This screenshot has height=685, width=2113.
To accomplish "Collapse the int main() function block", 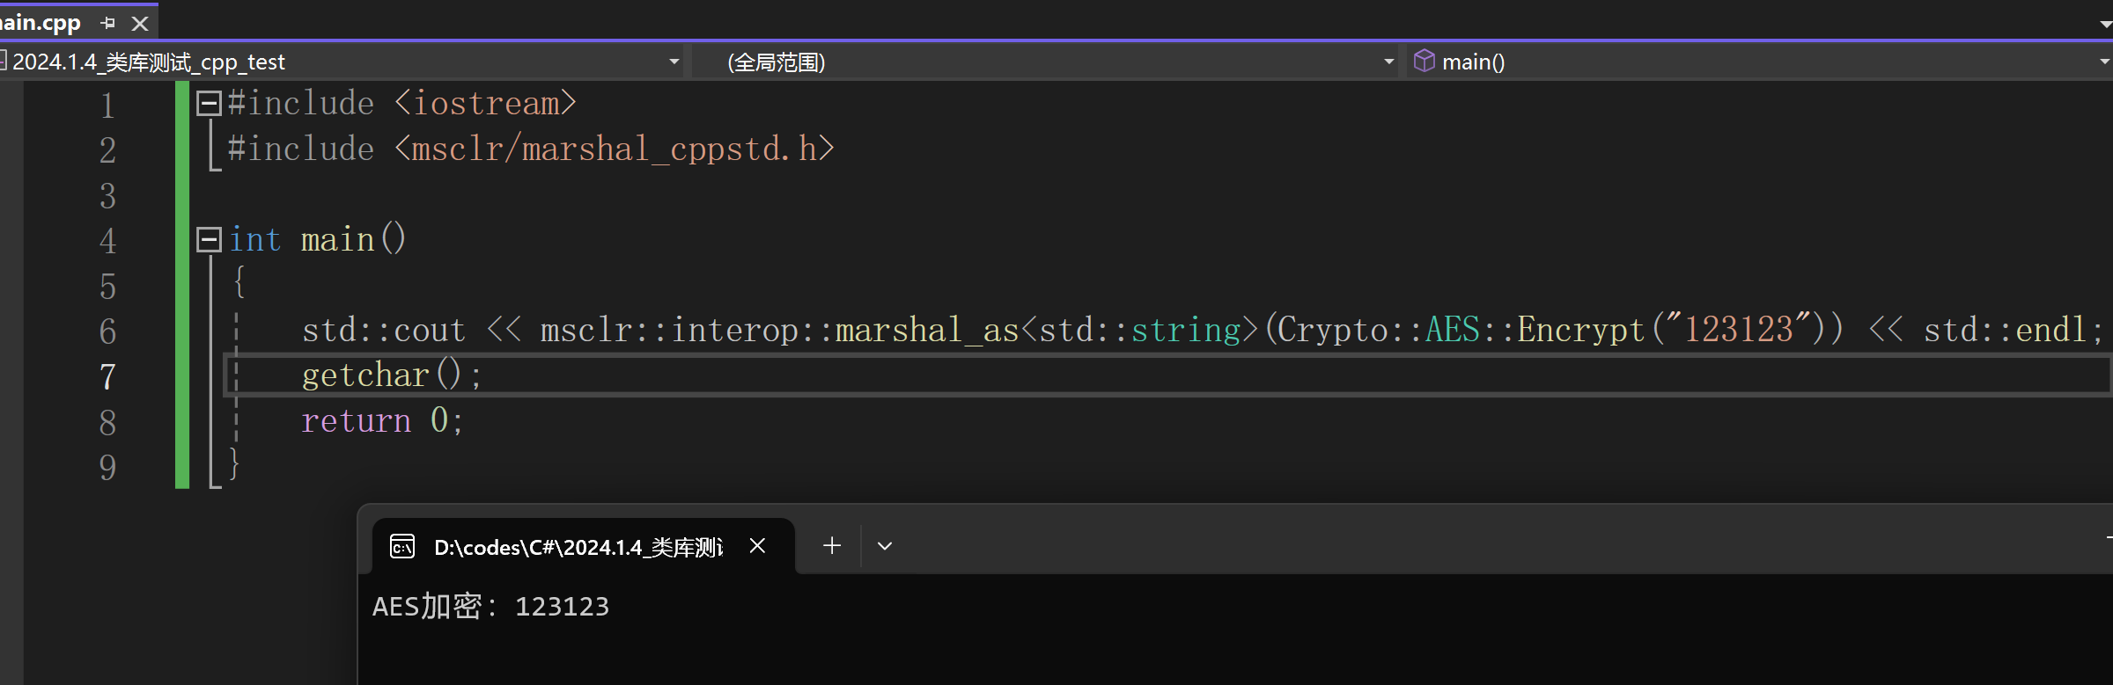I will coord(209,239).
